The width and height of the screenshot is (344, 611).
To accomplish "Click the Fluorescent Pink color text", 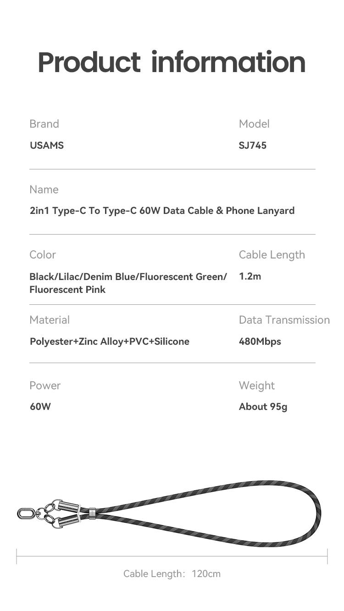I will (67, 290).
